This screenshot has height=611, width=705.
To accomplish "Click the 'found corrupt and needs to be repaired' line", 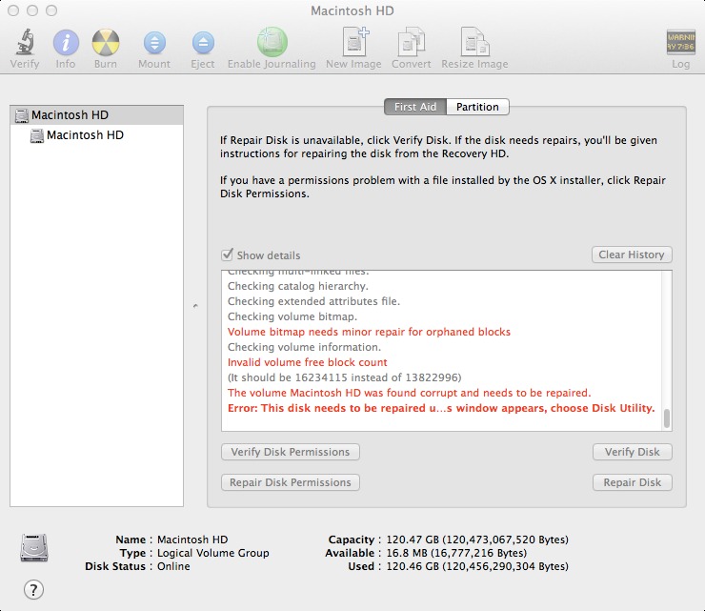I will (409, 393).
